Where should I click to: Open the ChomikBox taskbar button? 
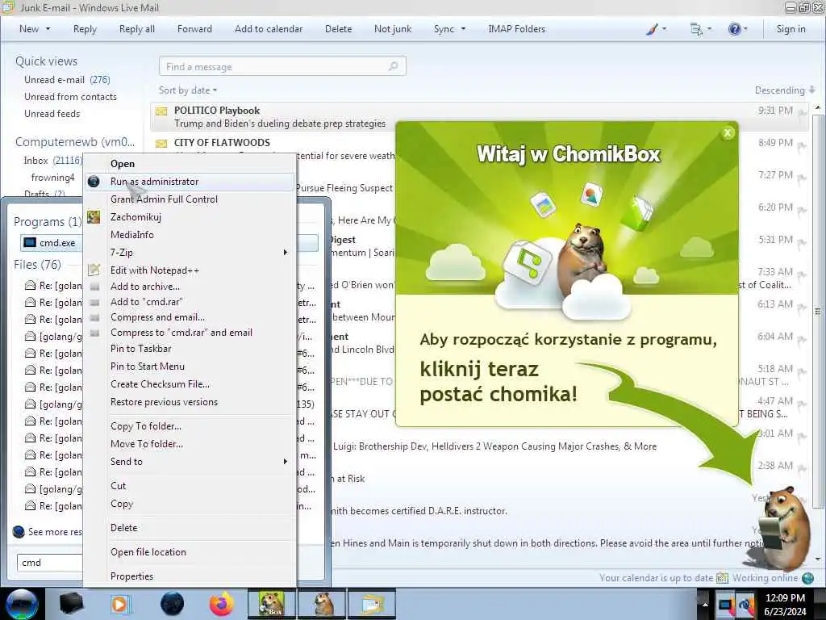pyautogui.click(x=271, y=604)
